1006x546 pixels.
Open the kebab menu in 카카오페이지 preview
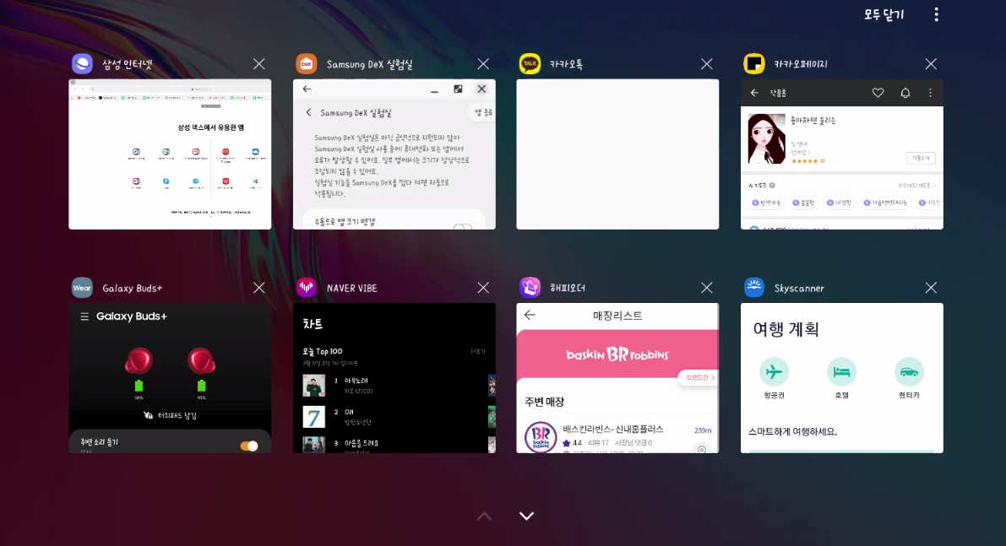pyautogui.click(x=930, y=93)
